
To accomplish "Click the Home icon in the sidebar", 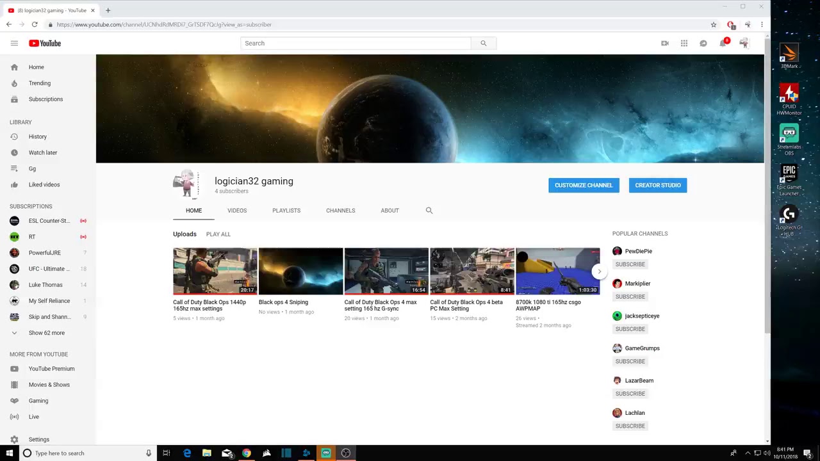I will 14,67.
